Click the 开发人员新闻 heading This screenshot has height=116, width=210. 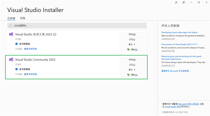pyautogui.click(x=170, y=26)
